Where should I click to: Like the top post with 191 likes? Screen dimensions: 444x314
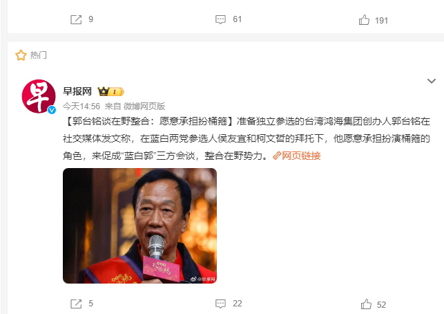[364, 20]
